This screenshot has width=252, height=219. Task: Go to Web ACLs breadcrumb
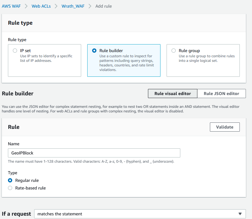tap(41, 6)
